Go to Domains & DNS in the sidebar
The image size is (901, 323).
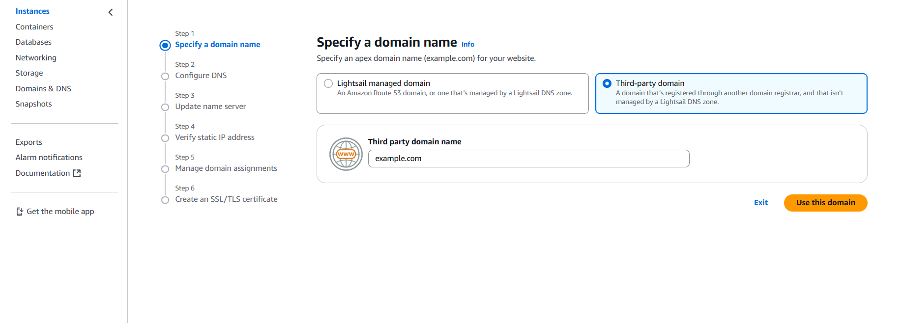pyautogui.click(x=43, y=89)
